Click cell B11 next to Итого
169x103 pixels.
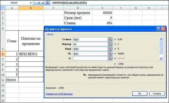point(31,80)
